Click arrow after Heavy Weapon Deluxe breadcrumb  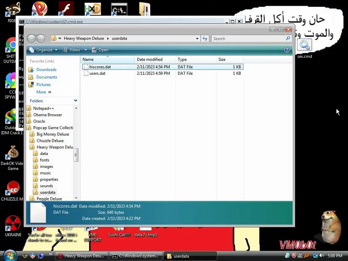click(x=108, y=38)
